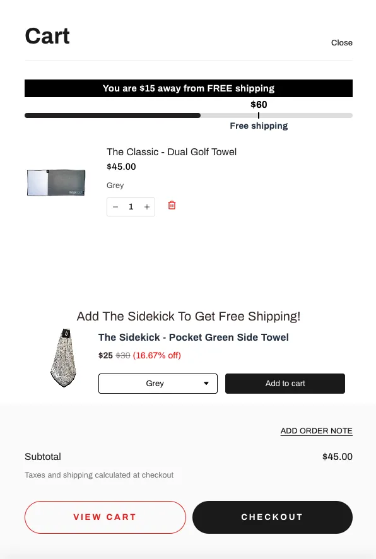Open the Sidekick Pocket Green Side Towel link
376x559 pixels.
pyautogui.click(x=194, y=338)
